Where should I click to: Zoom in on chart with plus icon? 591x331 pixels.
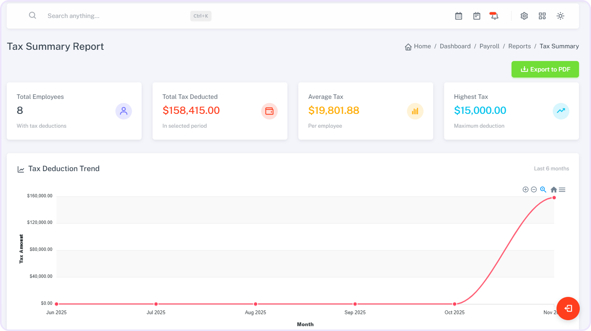[x=525, y=189]
